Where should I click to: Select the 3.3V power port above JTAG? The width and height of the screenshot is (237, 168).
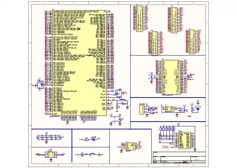(179, 124)
